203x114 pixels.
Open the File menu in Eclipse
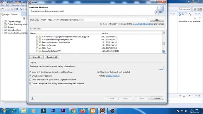pyautogui.click(x=3, y=5)
